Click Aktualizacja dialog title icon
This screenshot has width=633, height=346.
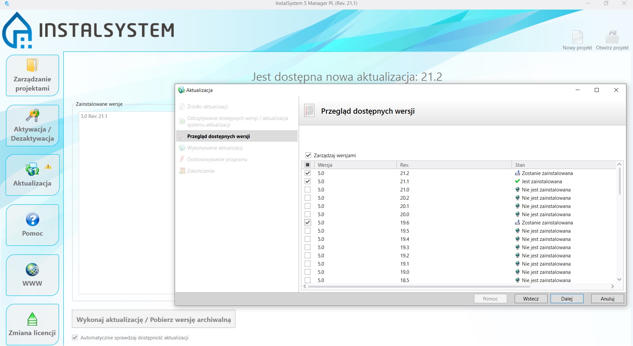[x=181, y=90]
